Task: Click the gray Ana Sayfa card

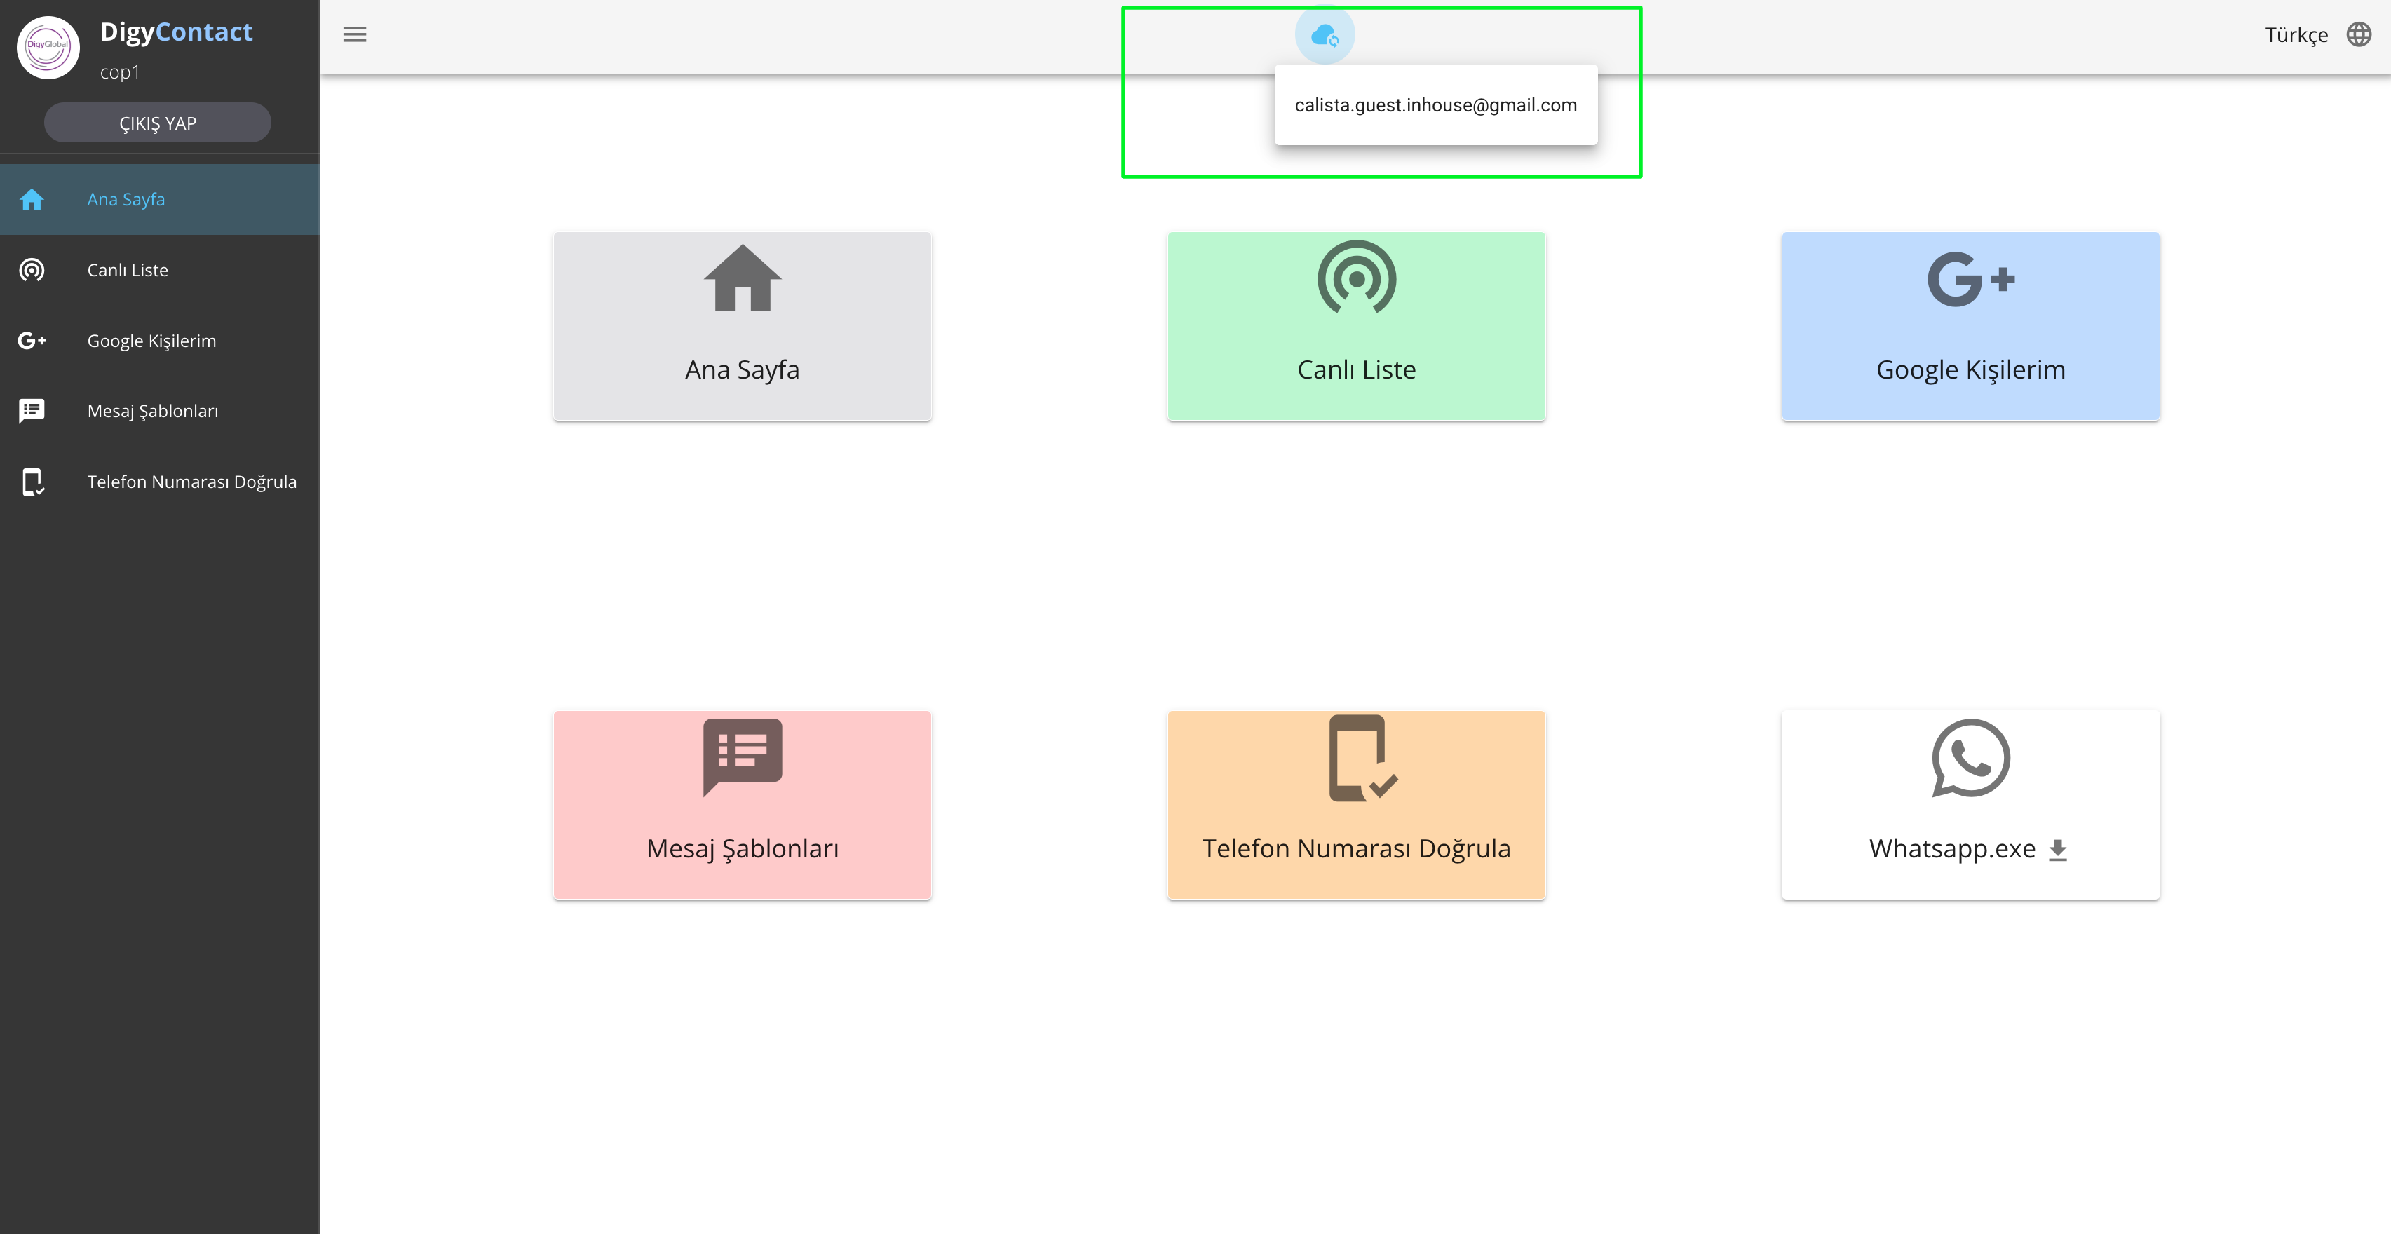Action: [742, 327]
